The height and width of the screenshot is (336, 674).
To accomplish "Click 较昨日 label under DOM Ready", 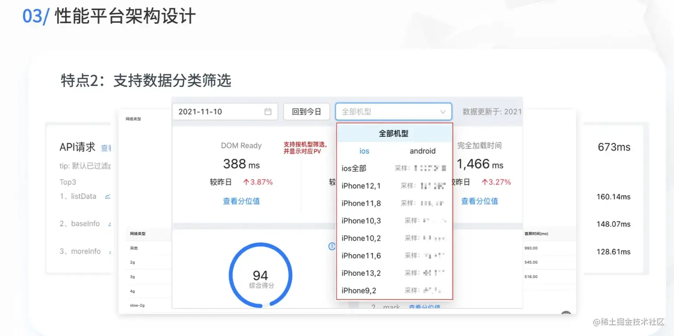I will click(221, 182).
